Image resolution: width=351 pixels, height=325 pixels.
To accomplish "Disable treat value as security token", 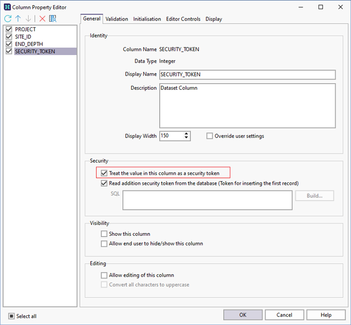I will (x=104, y=173).
